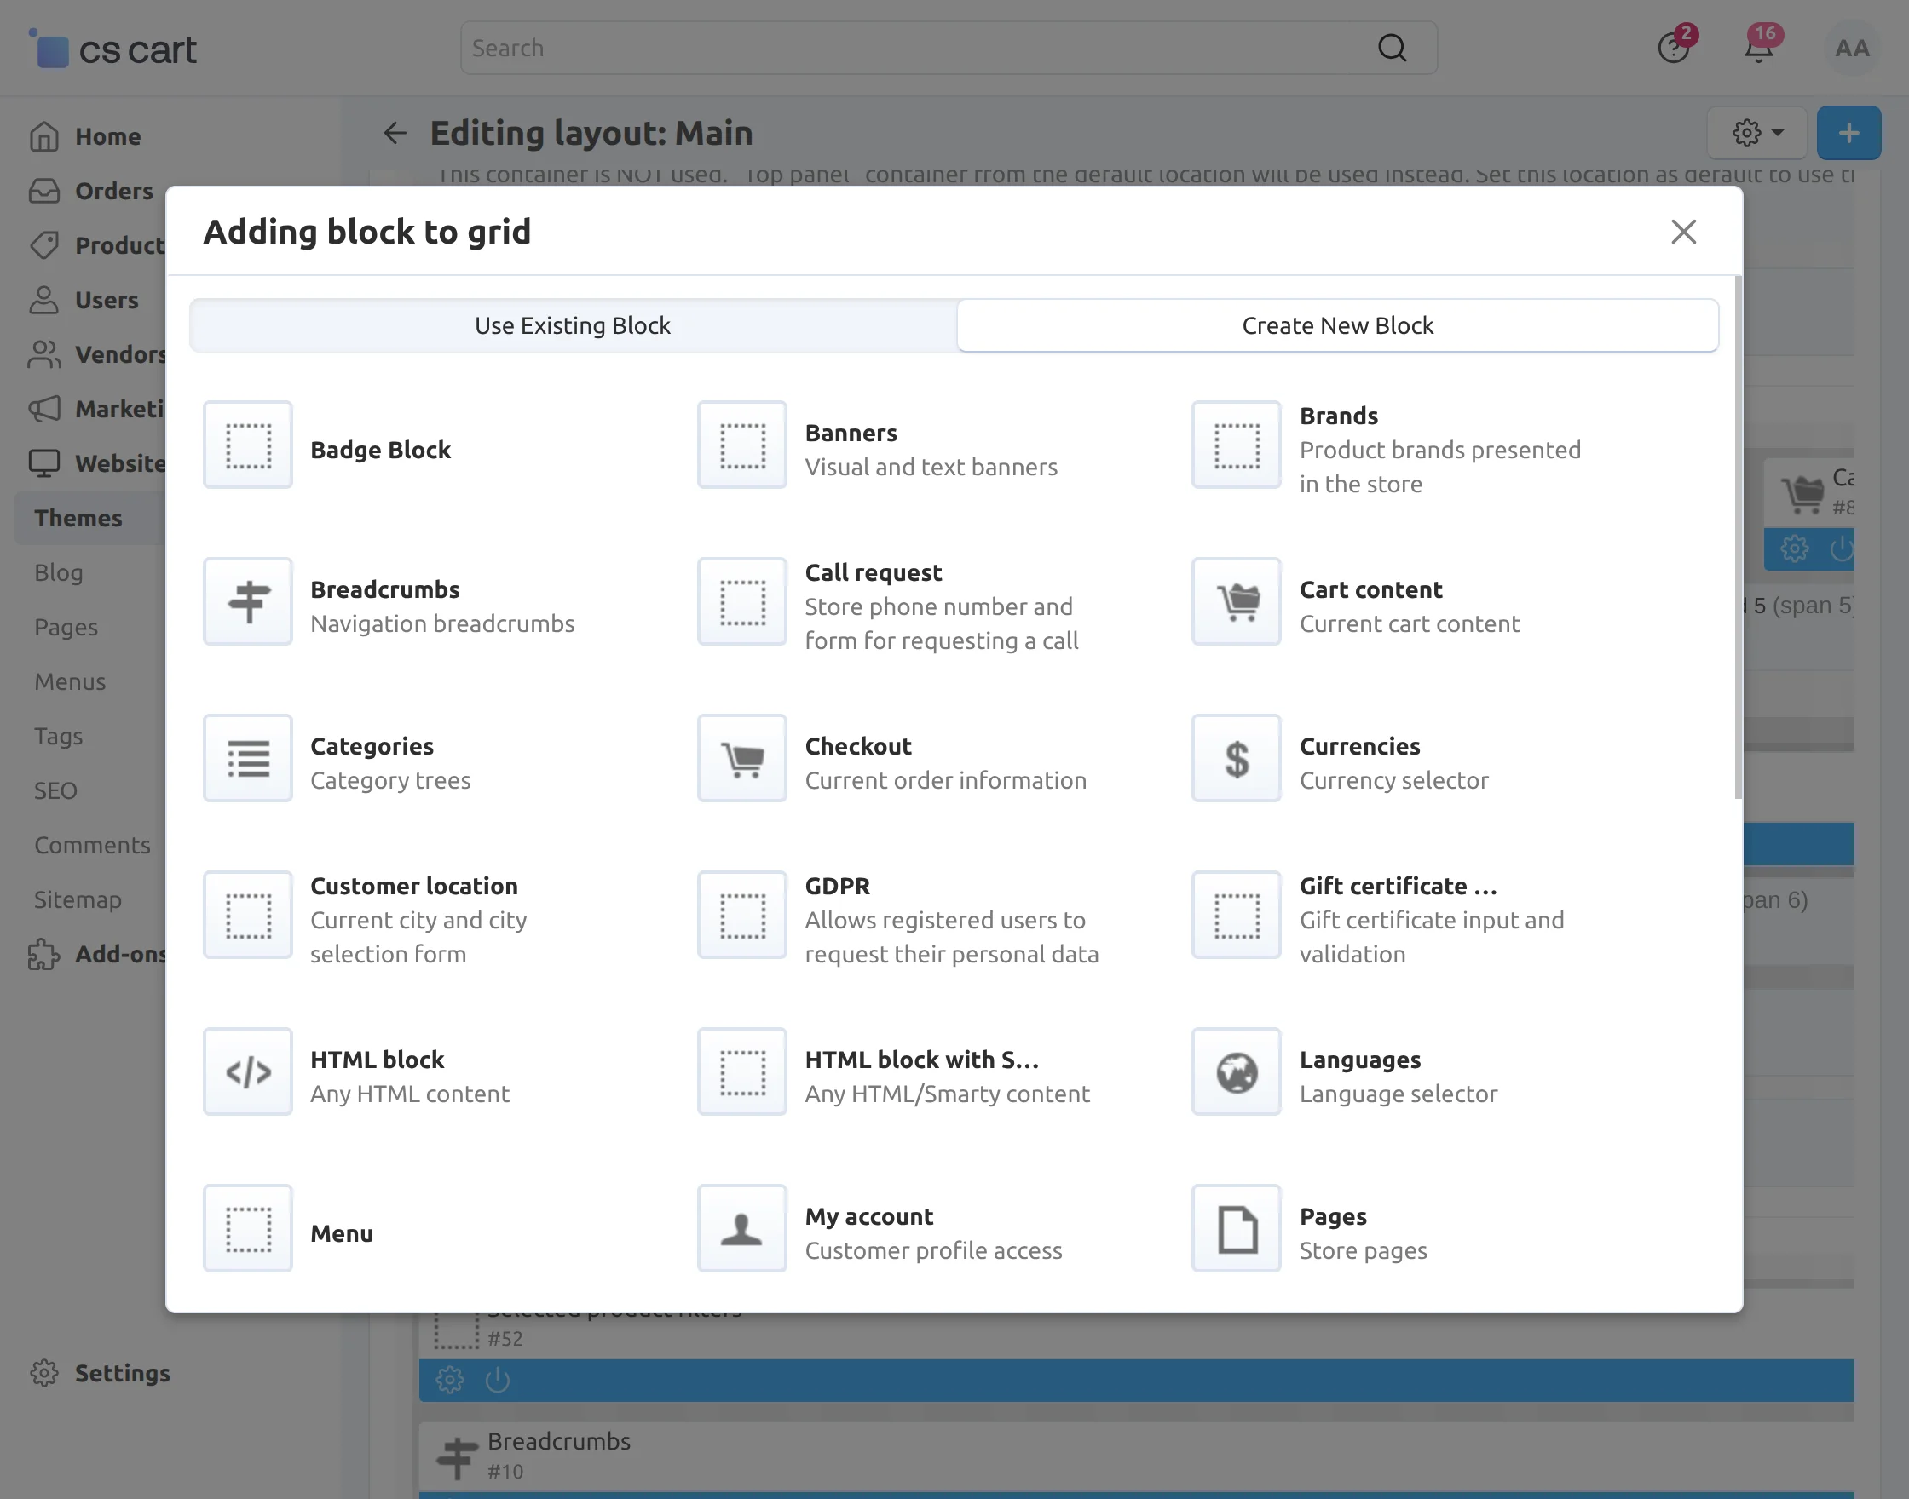Open the layout gear settings dropdown
Screen dimensions: 1909x1499
(x=1756, y=133)
